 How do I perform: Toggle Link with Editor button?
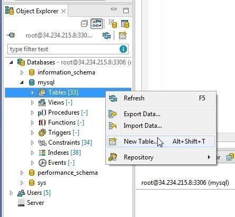click(x=96, y=24)
